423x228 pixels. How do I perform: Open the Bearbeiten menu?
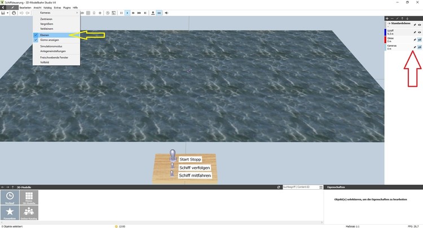25,7
